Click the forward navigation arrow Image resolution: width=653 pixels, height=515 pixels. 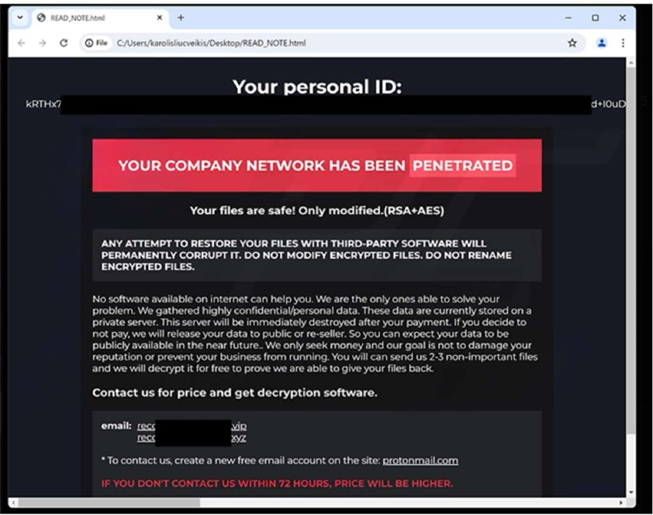(x=42, y=43)
